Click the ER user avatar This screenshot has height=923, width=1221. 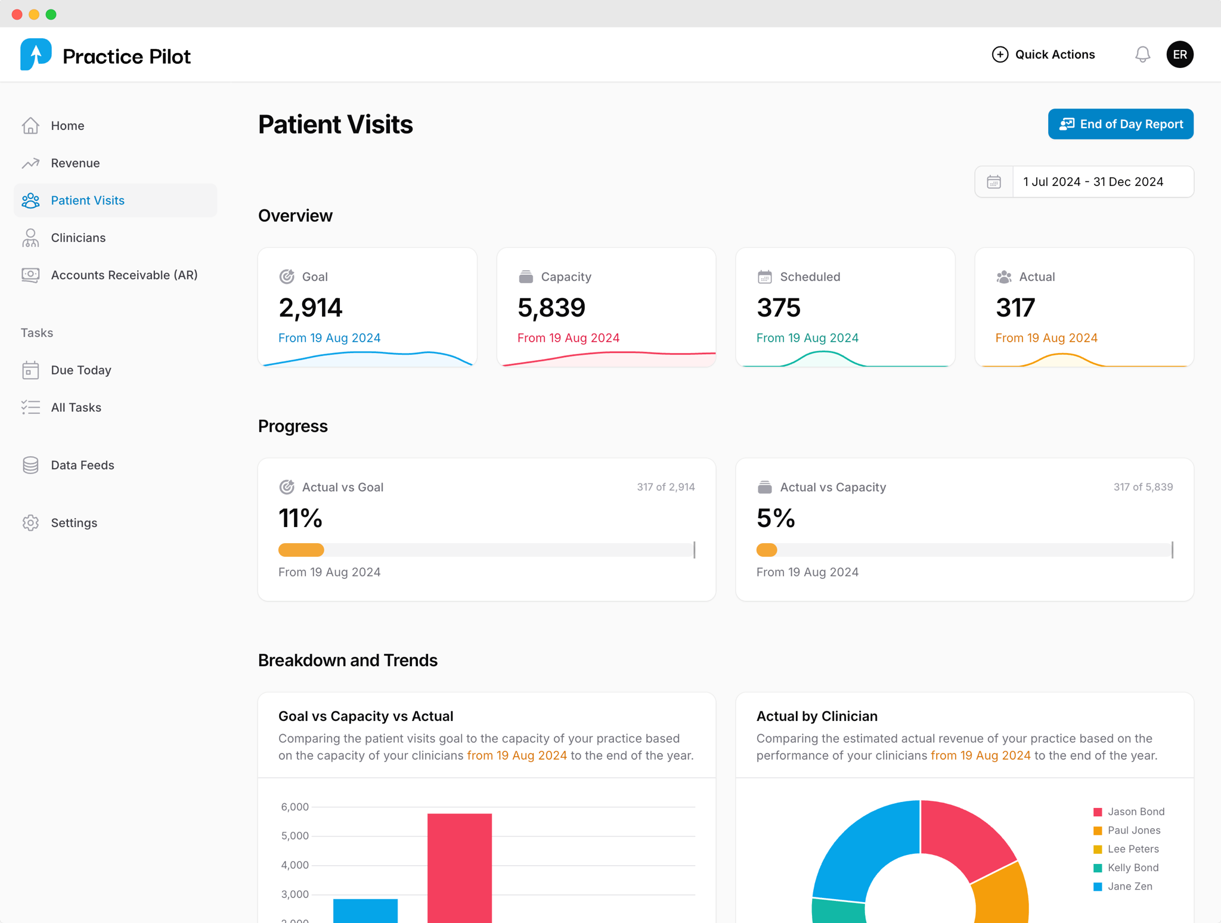(1179, 55)
